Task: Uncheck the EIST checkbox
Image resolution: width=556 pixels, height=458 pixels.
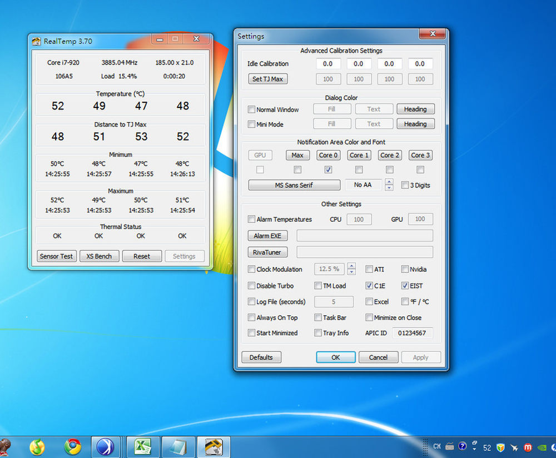Action: (x=405, y=286)
